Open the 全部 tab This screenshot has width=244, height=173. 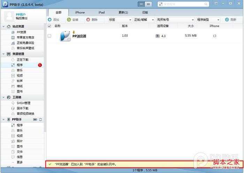(59, 13)
